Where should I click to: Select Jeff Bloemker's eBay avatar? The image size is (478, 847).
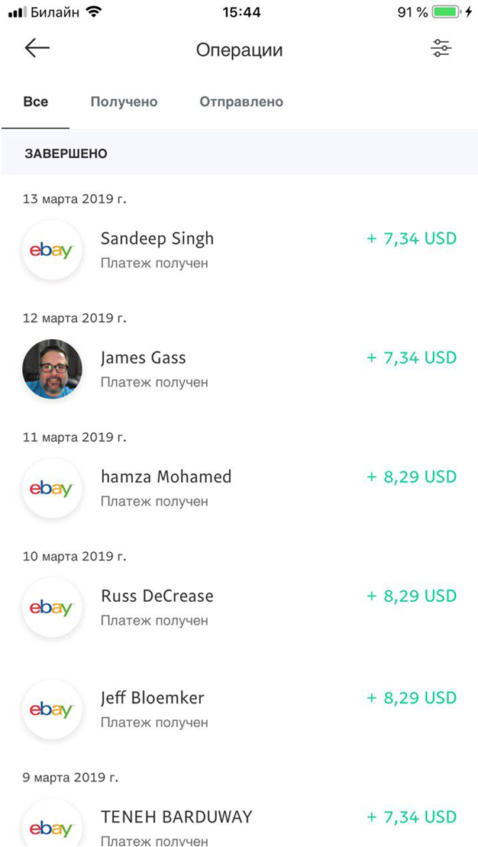point(52,709)
